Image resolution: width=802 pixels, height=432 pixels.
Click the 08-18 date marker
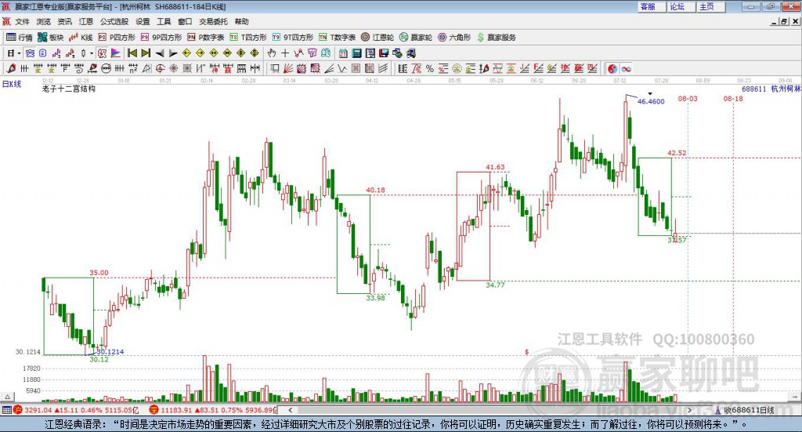point(733,98)
